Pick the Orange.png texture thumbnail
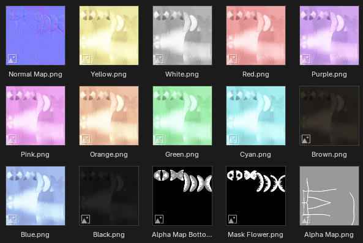 coord(109,116)
